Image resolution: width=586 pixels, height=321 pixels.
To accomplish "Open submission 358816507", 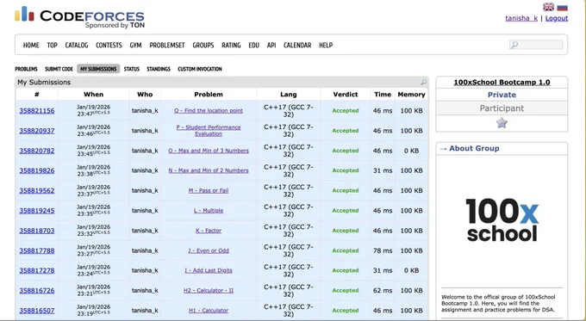I will [x=37, y=311].
